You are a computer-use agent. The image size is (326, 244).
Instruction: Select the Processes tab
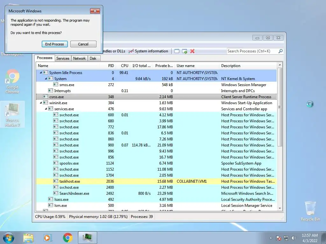click(x=45, y=58)
